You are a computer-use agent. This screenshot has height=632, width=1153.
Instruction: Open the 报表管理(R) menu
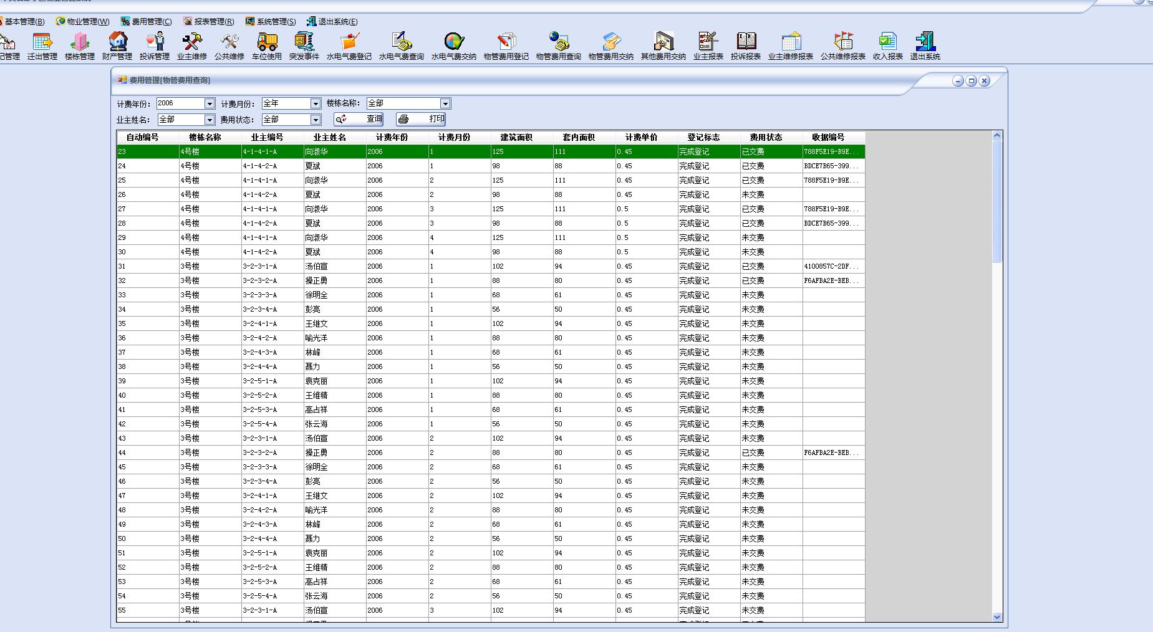[x=209, y=22]
